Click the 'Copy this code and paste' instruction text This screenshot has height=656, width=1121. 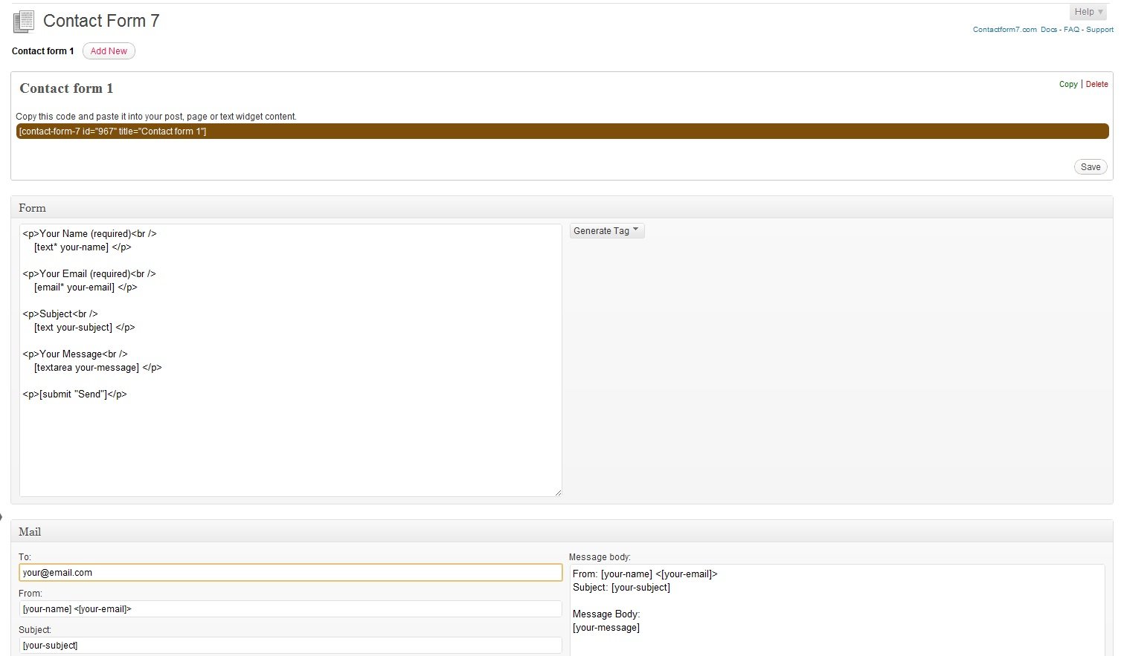pos(156,117)
